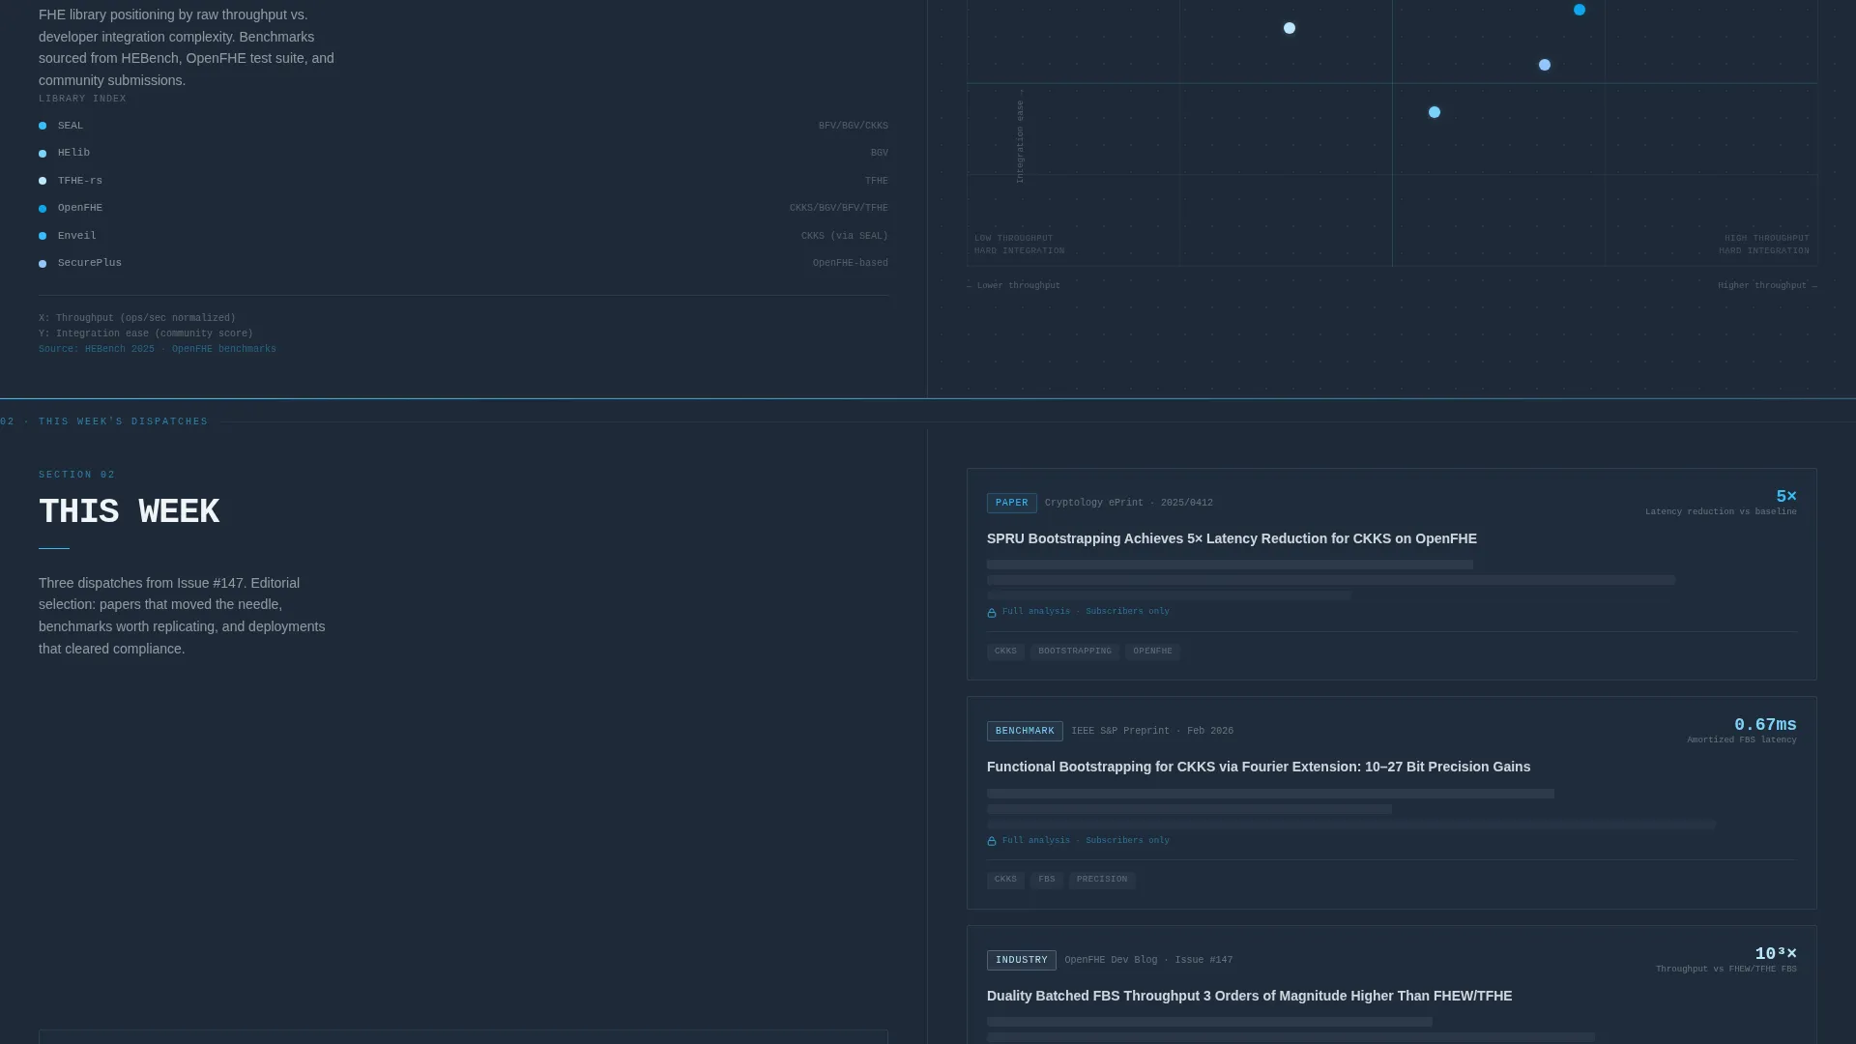
Task: Click the CKKS/BGV/BFV/TFHE scheme label
Action: [839, 208]
